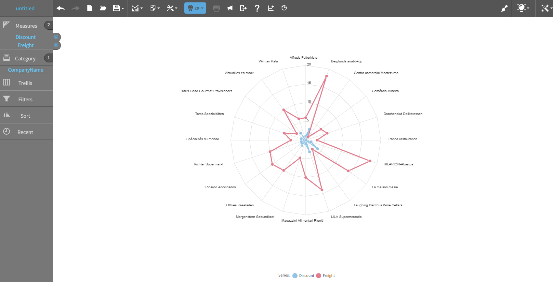Click the Freight data point for Berglunds snabbköp

coord(327,76)
